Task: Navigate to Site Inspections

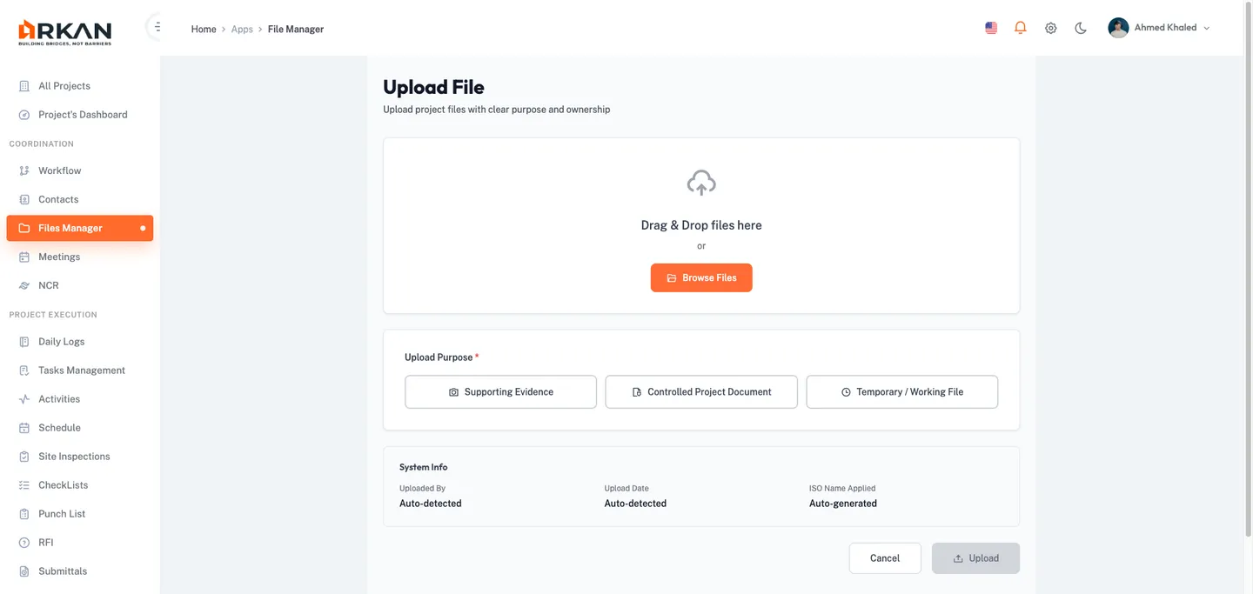Action: click(73, 456)
